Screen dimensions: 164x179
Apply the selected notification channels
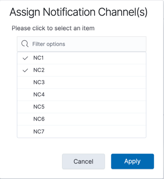pyautogui.click(x=132, y=162)
